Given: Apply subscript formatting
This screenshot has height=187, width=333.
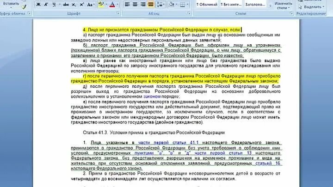Looking at the screenshot, I should tap(74, 4).
